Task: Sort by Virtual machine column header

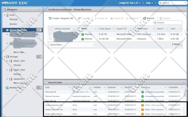Action: click(x=62, y=29)
